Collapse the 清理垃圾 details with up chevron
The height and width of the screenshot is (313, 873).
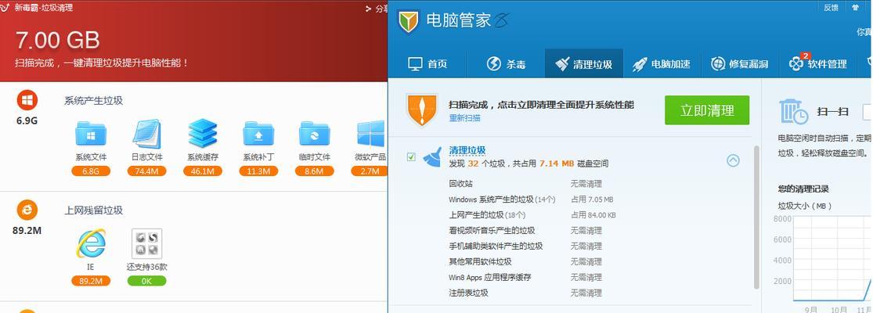point(734,160)
